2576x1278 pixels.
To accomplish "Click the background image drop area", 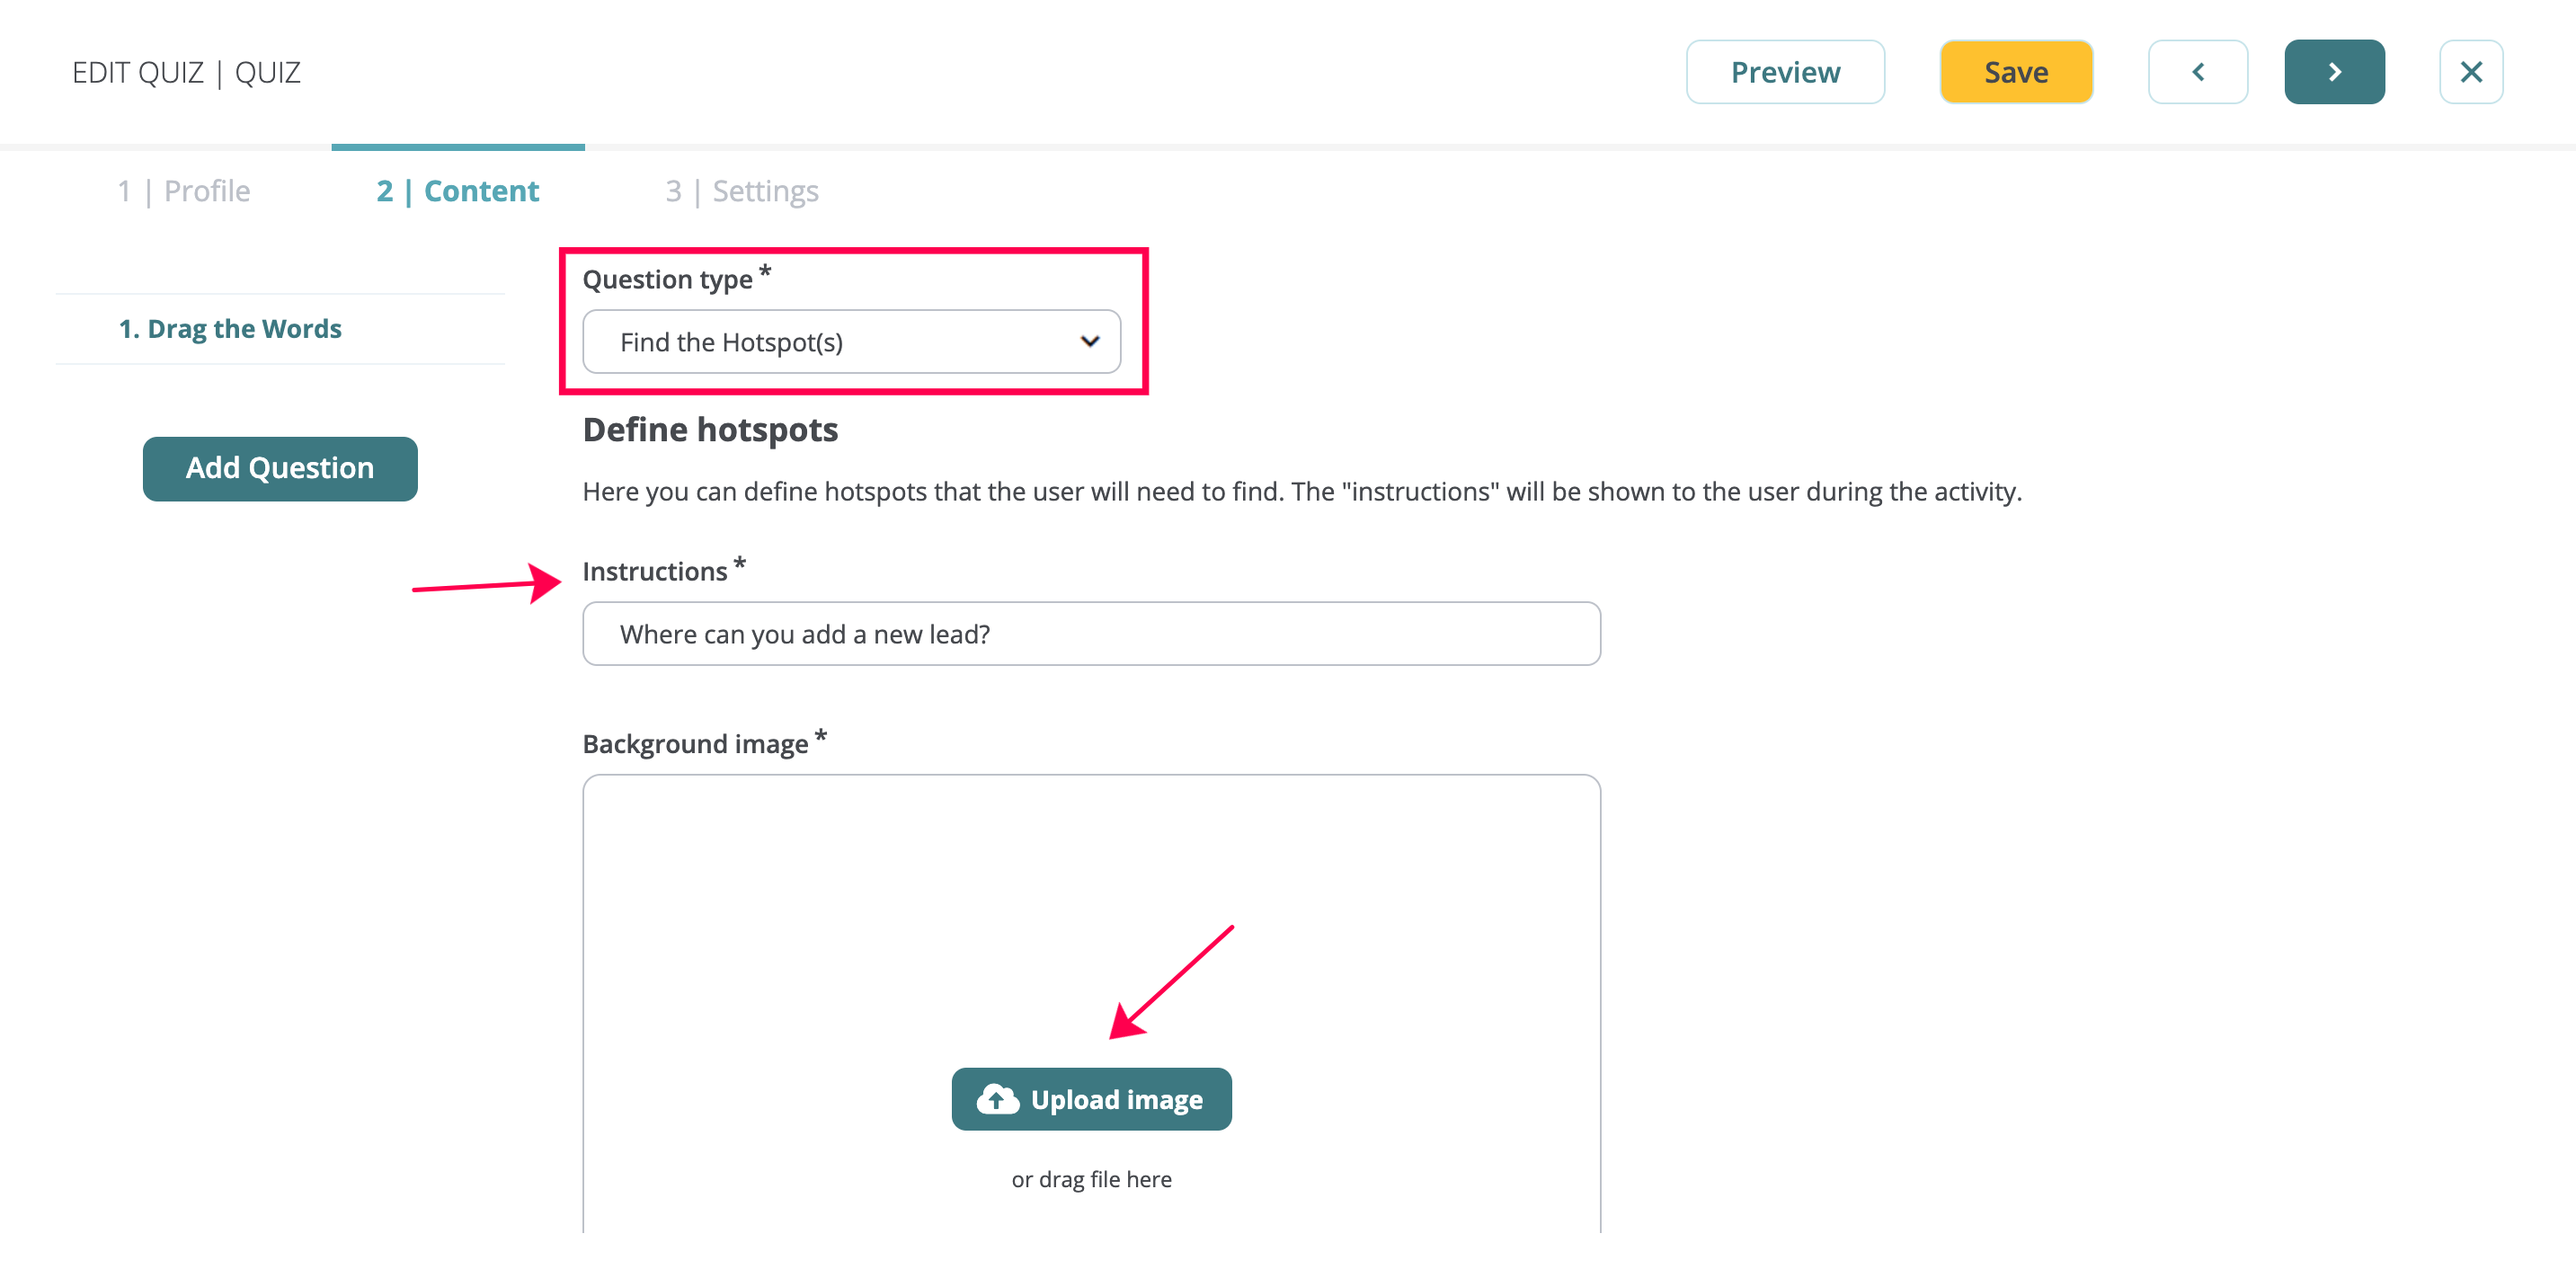I will coord(1091,1004).
